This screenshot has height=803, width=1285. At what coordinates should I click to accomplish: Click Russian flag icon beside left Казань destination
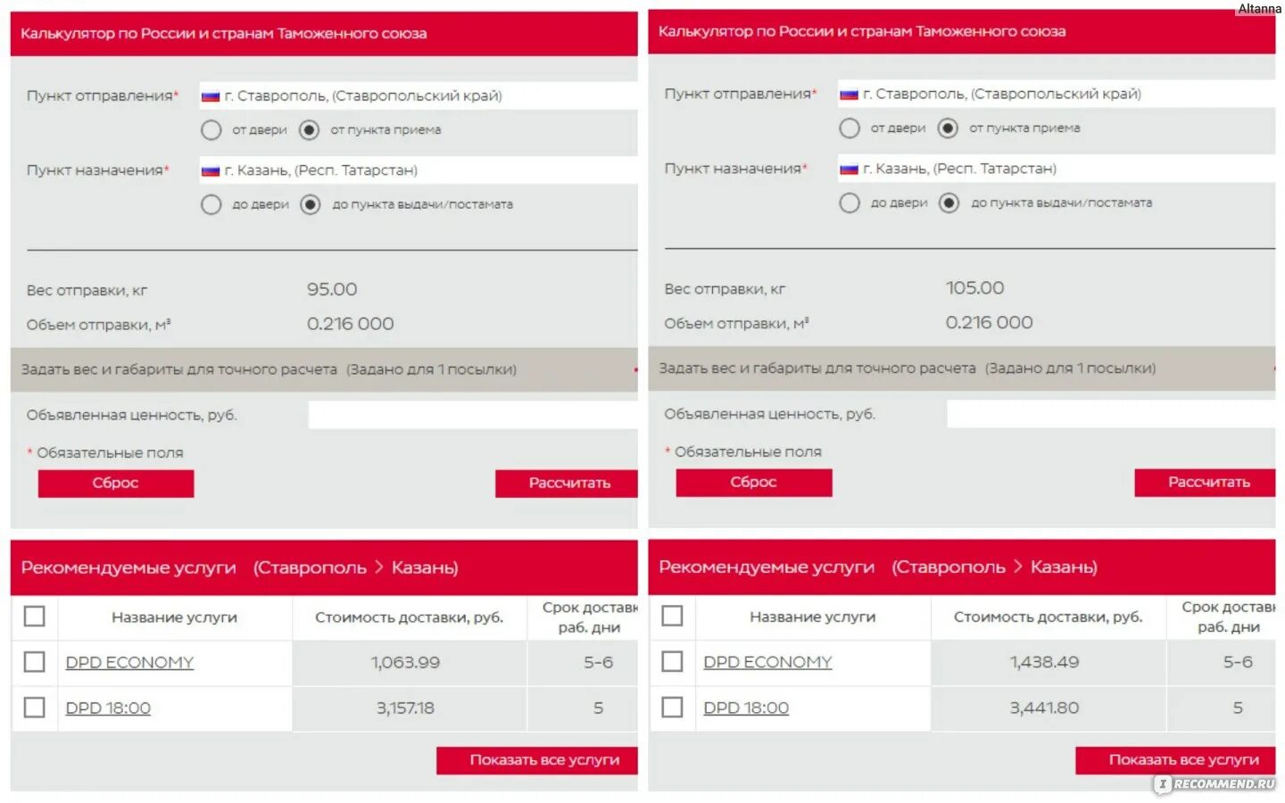coord(211,170)
